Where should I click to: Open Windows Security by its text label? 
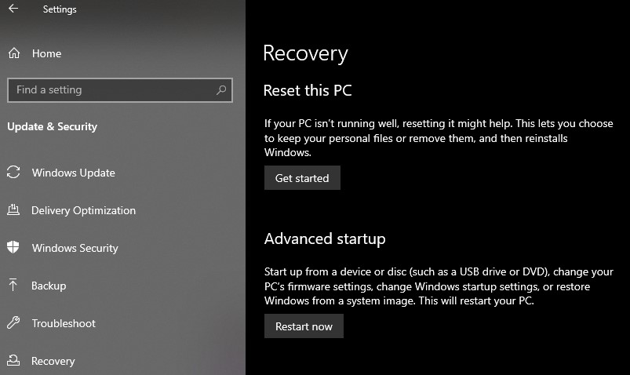[x=75, y=248]
